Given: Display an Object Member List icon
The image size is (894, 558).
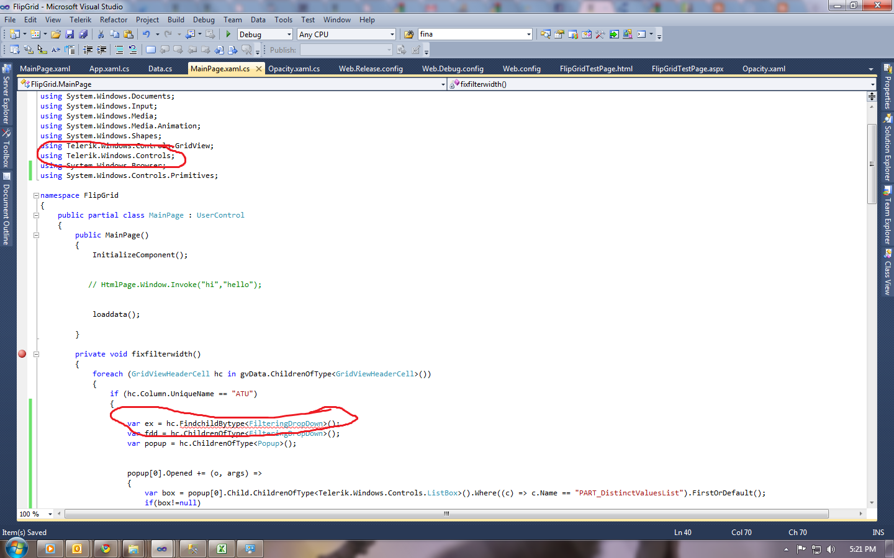Looking at the screenshot, I should pyautogui.click(x=14, y=50).
